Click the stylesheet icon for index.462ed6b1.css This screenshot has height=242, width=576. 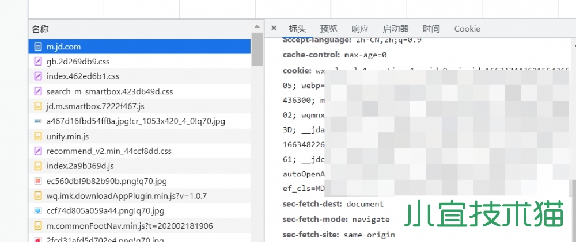coord(37,76)
